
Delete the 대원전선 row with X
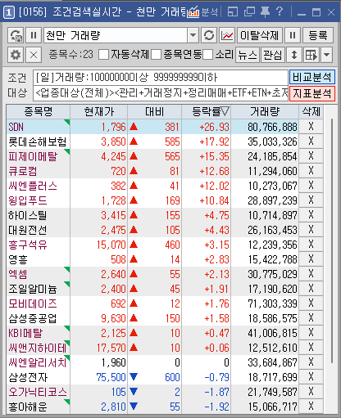[311, 230]
